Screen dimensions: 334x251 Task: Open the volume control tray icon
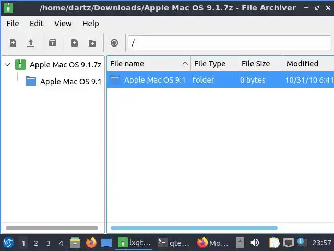255,243
